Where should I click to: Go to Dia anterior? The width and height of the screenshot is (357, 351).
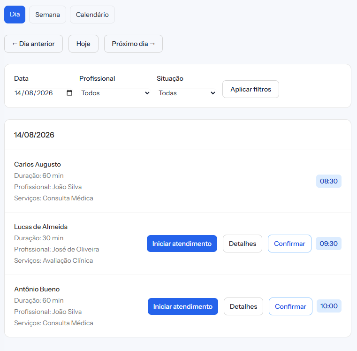pyautogui.click(x=33, y=44)
